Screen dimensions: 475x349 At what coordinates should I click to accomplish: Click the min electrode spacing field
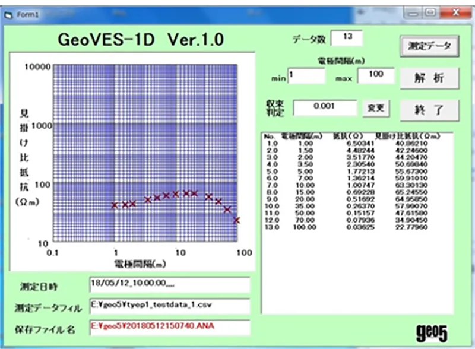306,76
